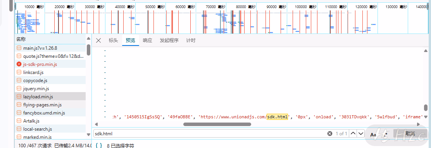431x148 pixels.
Task: Go to next search match
Action: 360,133
